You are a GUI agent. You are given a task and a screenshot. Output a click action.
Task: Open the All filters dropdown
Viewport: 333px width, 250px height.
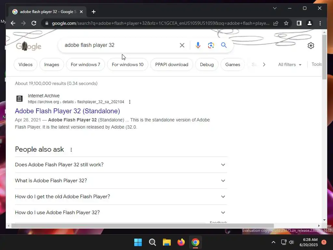[290, 65]
